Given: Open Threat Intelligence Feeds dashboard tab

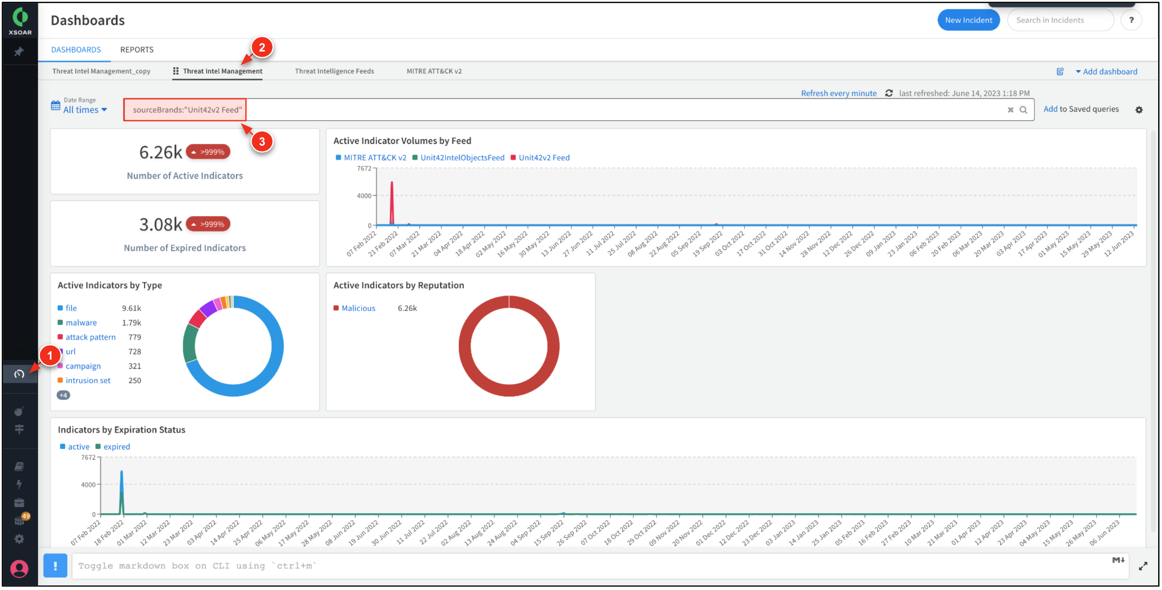Looking at the screenshot, I should coord(334,71).
